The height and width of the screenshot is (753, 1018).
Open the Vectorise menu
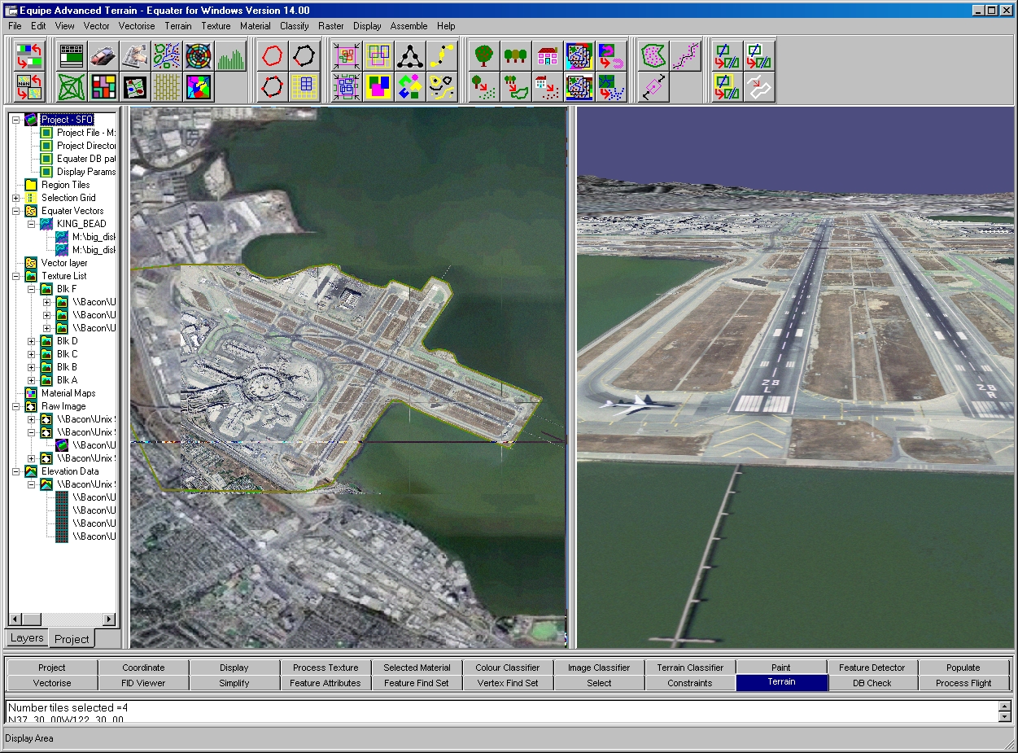coord(136,26)
